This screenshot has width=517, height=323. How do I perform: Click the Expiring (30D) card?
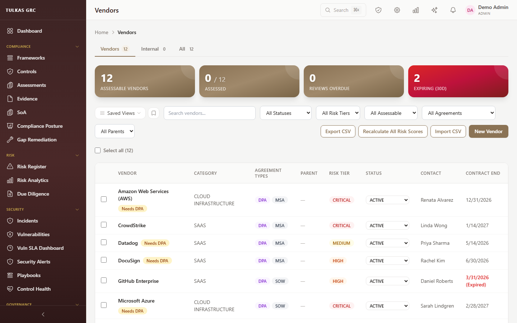(x=458, y=81)
